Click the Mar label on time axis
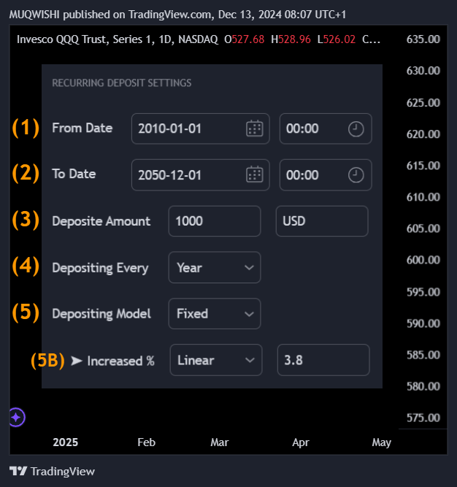 (220, 442)
